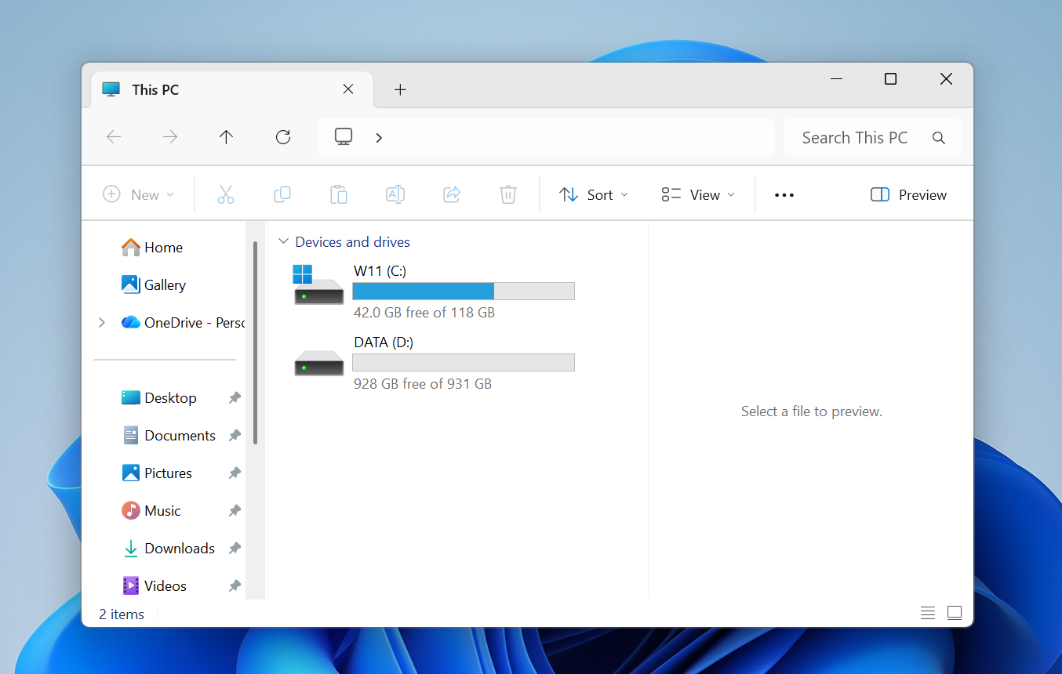This screenshot has width=1062, height=674.
Task: Click the Share icon
Action: pyautogui.click(x=452, y=194)
